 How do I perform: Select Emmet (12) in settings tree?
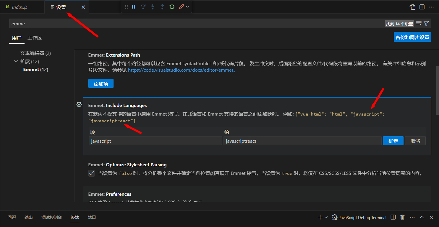tap(36, 70)
